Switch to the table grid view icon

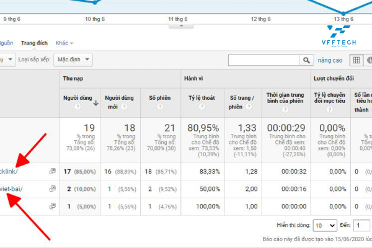356,60
